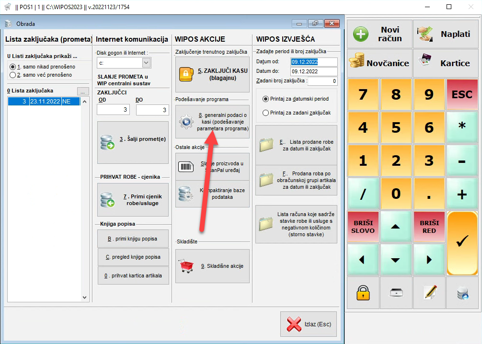This screenshot has width=482, height=344.
Task: Select 'samo već prenošeno' radio option
Action: click(12, 75)
